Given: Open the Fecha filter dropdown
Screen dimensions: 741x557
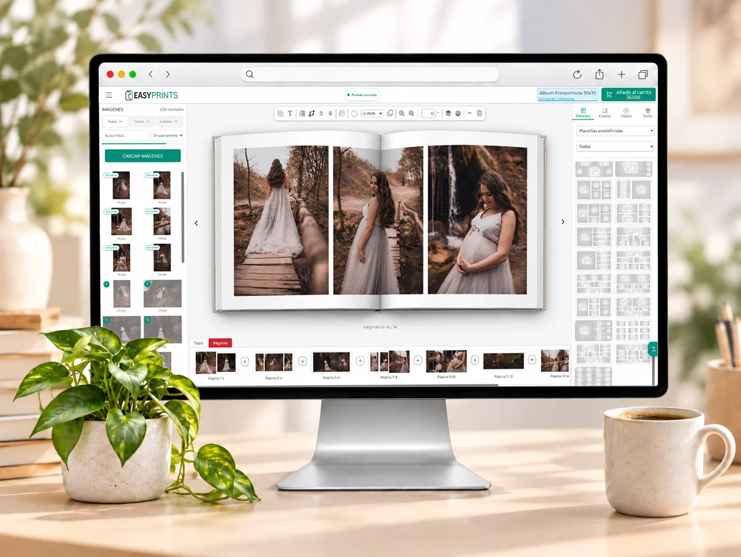Looking at the screenshot, I should tap(142, 121).
